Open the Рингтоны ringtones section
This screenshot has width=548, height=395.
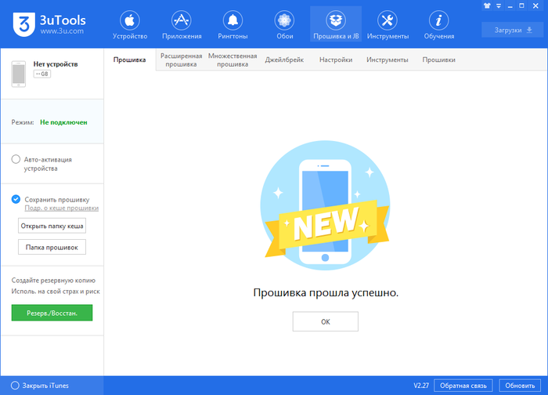pos(233,25)
